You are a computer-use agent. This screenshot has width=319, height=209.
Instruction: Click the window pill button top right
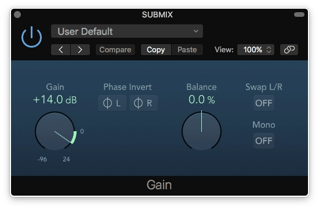click(x=299, y=15)
